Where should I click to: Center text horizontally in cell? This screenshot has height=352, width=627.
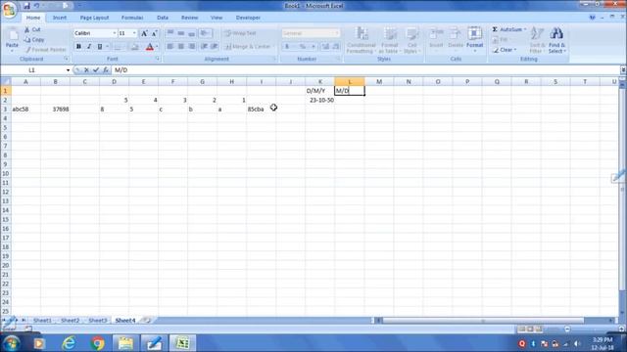(181, 47)
